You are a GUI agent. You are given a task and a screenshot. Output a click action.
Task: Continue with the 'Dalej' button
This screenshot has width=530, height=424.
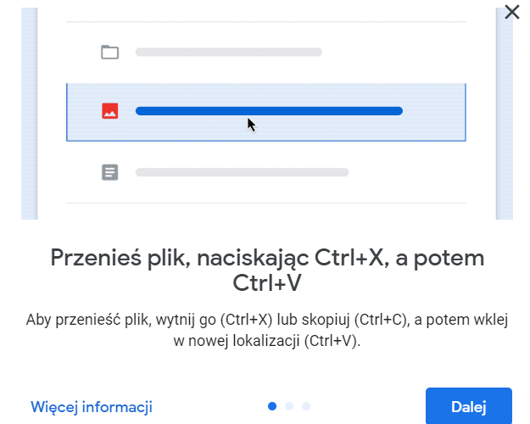click(x=469, y=406)
